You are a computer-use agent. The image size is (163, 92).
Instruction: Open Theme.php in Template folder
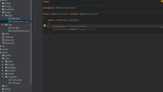point(16,80)
